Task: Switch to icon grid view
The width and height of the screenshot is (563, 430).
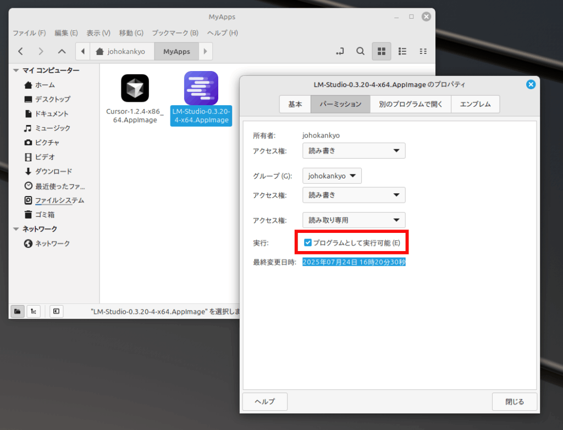Action: [x=381, y=51]
